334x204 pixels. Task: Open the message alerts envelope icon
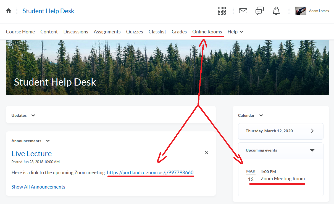pos(243,11)
